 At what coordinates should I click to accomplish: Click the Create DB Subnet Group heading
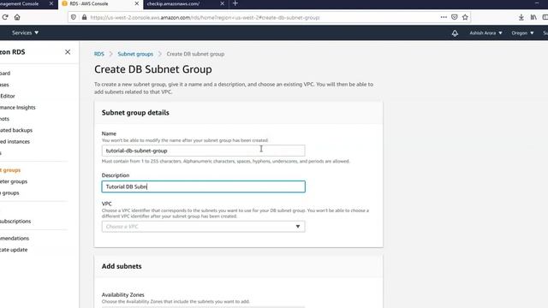click(153, 69)
